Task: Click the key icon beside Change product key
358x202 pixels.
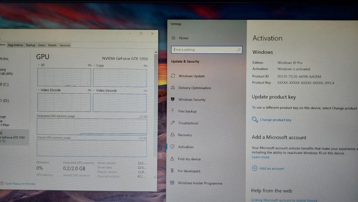Action: point(255,119)
